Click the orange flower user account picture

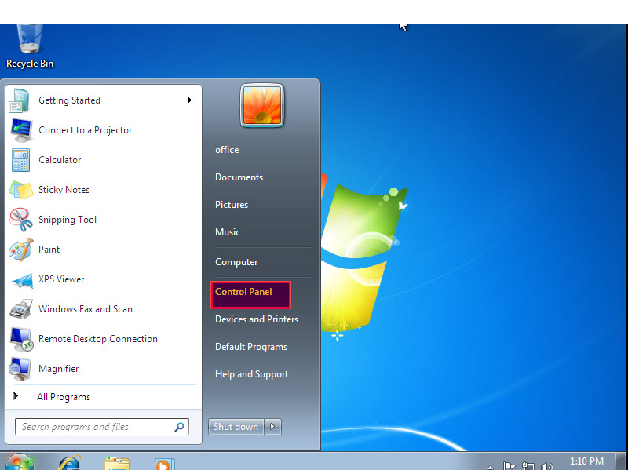pyautogui.click(x=262, y=106)
